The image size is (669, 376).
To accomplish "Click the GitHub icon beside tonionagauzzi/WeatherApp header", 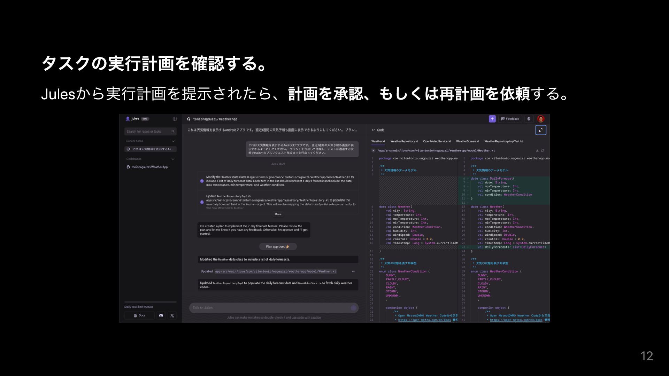I will pyautogui.click(x=189, y=119).
